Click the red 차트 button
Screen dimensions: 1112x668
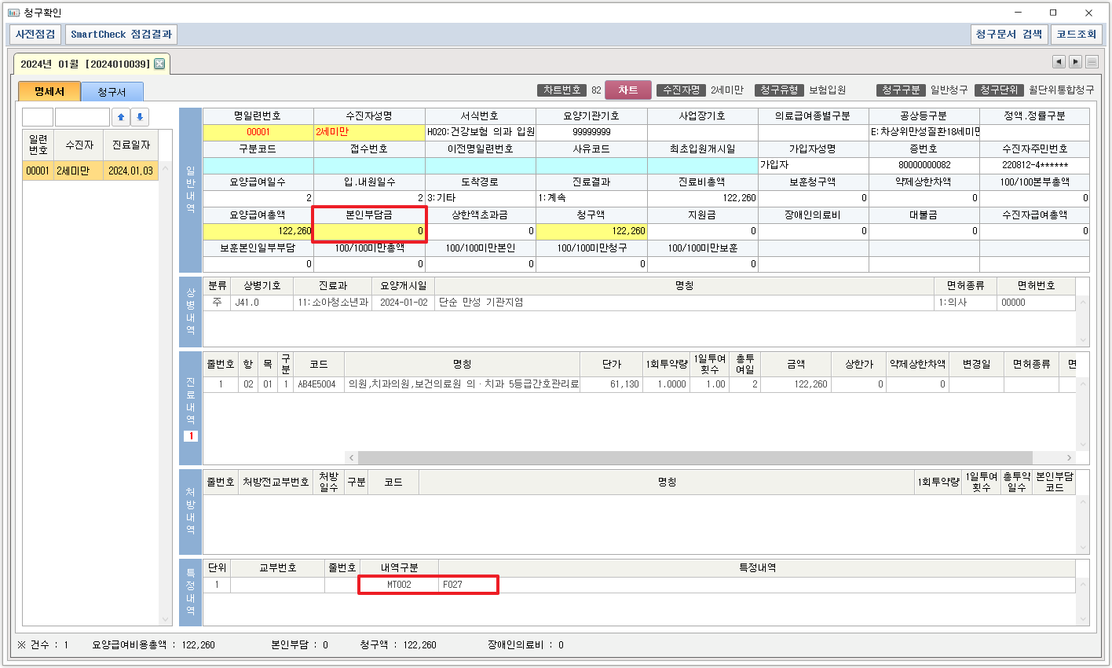627,90
